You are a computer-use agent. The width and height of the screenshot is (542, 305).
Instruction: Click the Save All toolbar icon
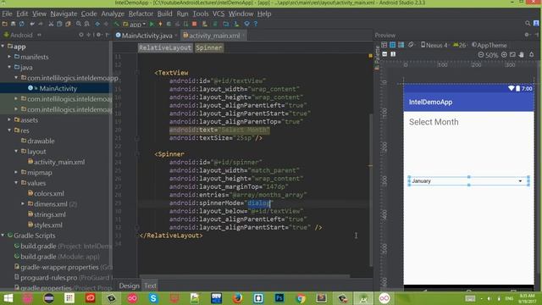[14, 25]
